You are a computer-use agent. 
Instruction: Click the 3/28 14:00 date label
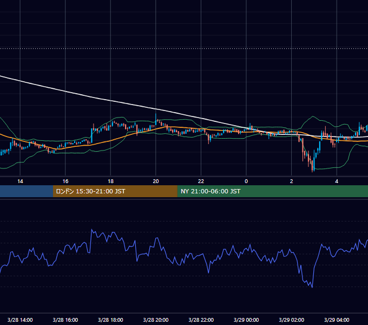tap(20, 320)
